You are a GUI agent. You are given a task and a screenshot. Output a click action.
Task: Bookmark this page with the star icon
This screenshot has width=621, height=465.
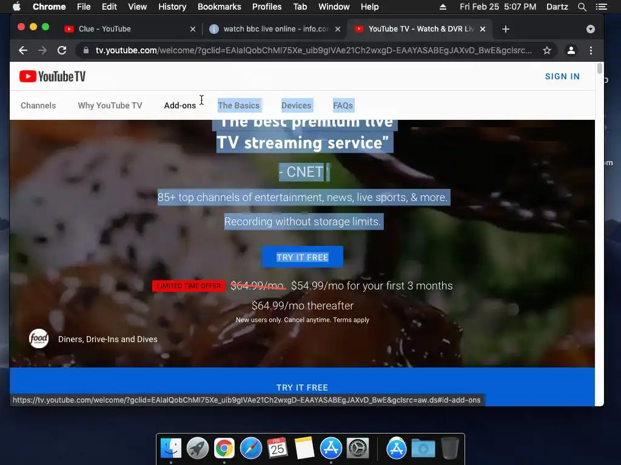tap(547, 50)
